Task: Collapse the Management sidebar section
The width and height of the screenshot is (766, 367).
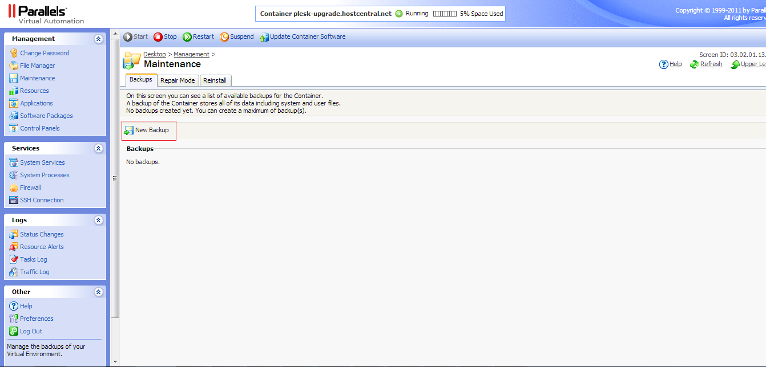Action: click(98, 39)
